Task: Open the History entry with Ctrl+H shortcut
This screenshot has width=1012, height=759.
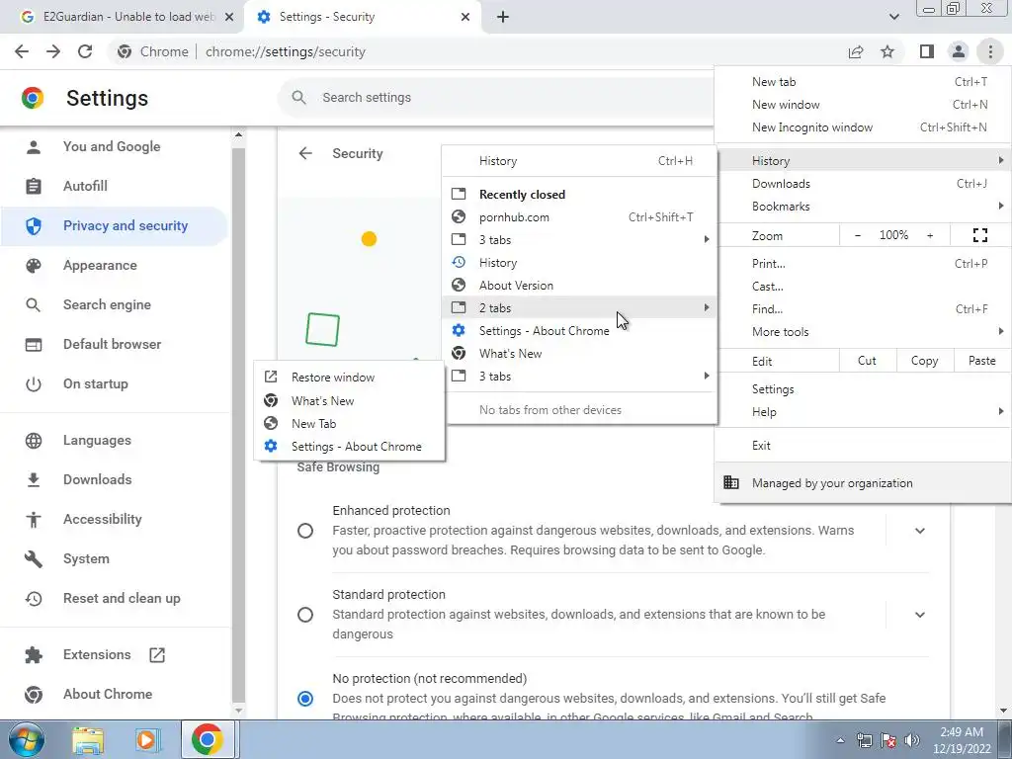Action: (x=579, y=161)
